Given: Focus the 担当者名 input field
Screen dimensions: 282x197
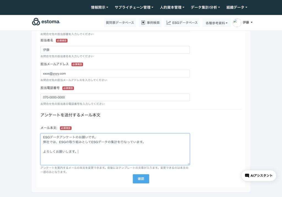Looking at the screenshot, I should [x=115, y=50].
